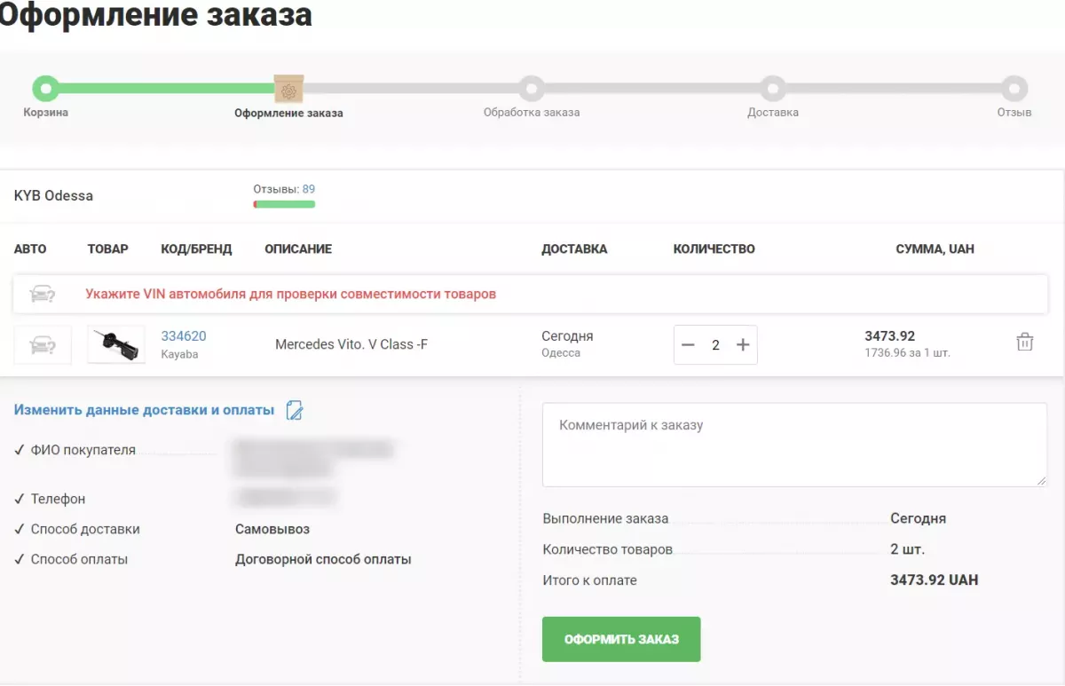The width and height of the screenshot is (1065, 686).
Task: Open the 89 reviews link
Action: coord(308,189)
